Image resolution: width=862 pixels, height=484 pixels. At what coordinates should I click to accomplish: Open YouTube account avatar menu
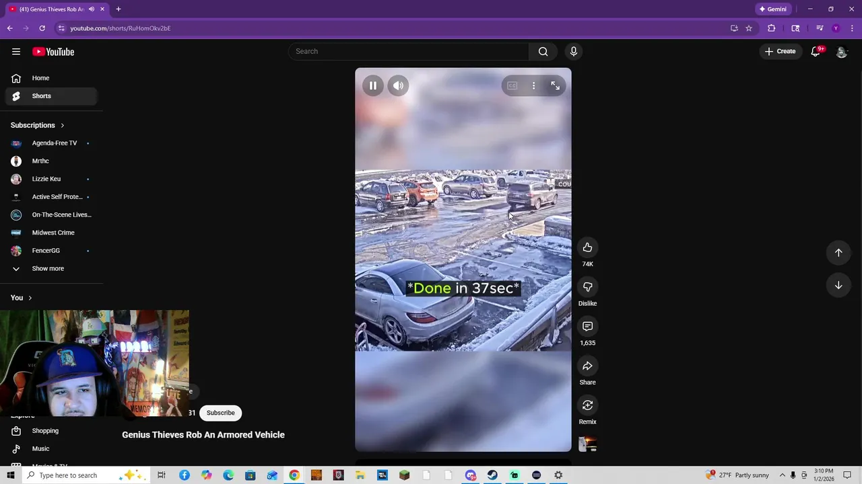tap(841, 52)
